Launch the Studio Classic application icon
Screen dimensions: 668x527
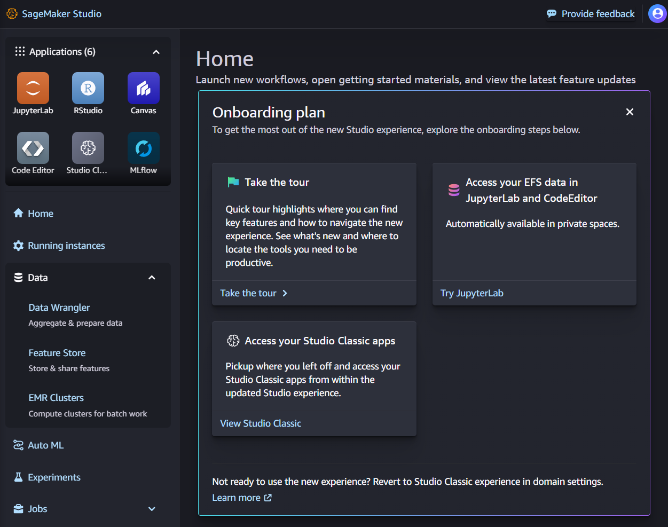[x=88, y=148]
